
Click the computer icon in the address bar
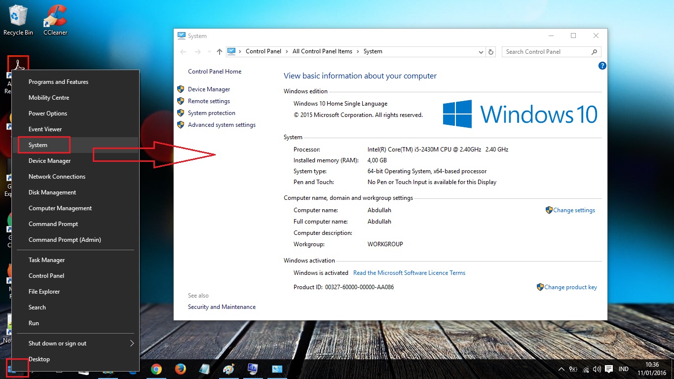pyautogui.click(x=231, y=51)
